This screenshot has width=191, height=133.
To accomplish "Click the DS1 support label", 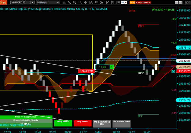I will coord(141,116).
